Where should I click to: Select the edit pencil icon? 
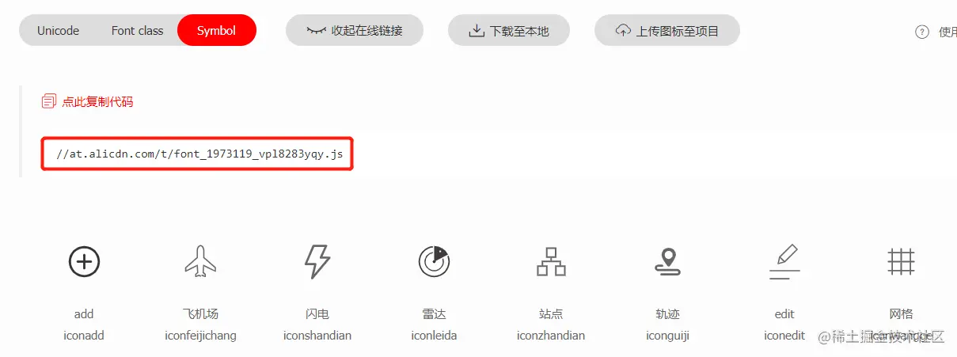(x=784, y=261)
